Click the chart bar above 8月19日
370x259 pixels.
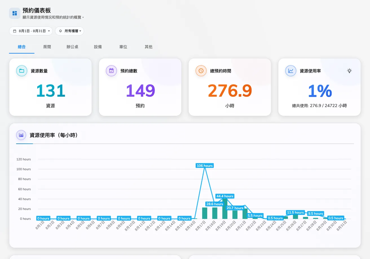tap(225, 209)
